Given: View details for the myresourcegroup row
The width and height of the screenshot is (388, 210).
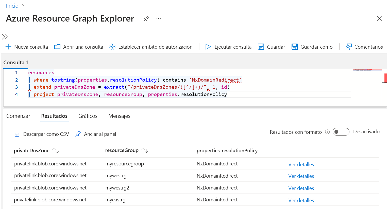Looking at the screenshot, I should (x=301, y=164).
